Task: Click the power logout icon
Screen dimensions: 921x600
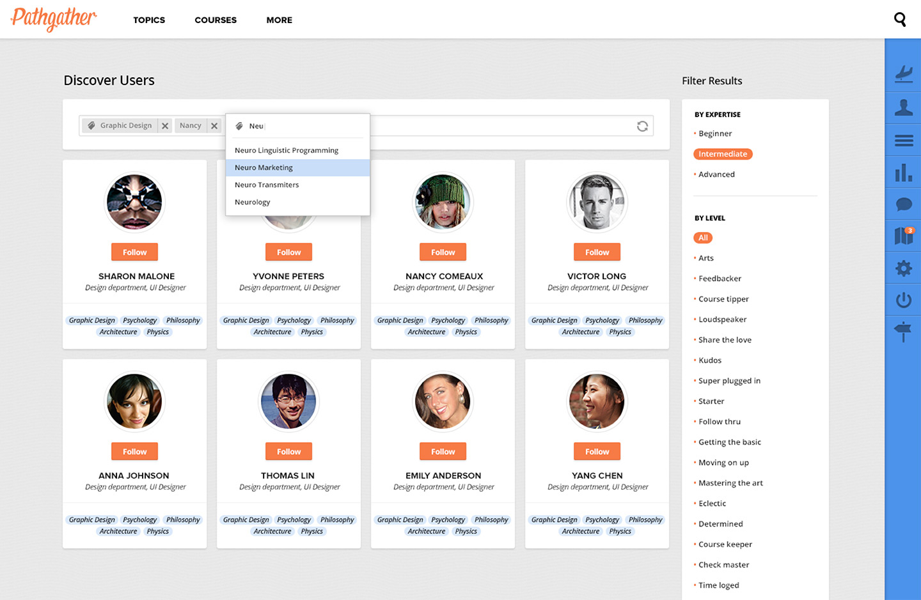Action: pyautogui.click(x=903, y=300)
